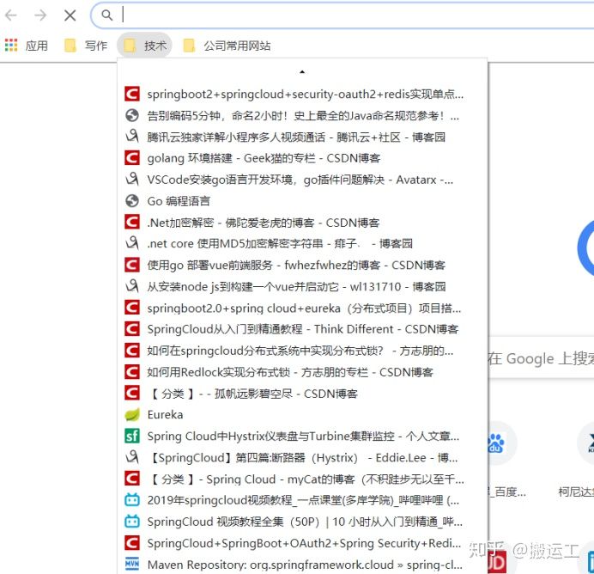Click CSDN icon beside Spring Cloud - myCat的博客
This screenshot has width=594, height=574.
(x=132, y=479)
